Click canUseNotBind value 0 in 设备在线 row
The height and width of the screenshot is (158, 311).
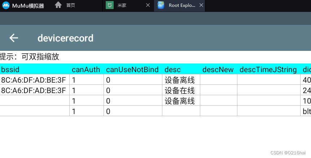[133, 90]
